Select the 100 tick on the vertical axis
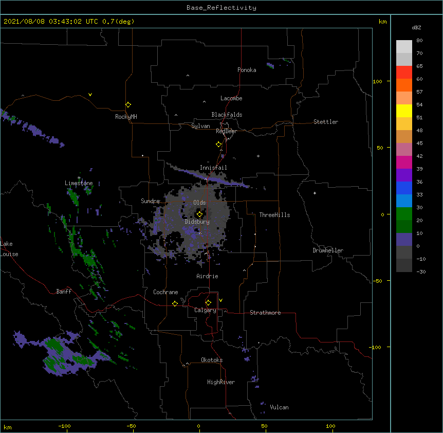This screenshot has width=443, height=433. (x=377, y=81)
